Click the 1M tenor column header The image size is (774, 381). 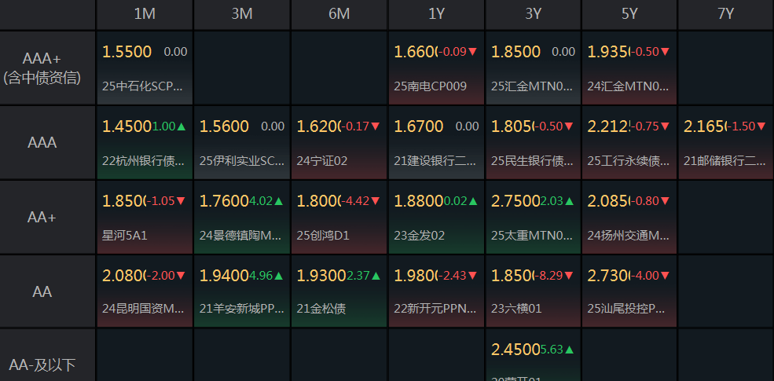pos(145,14)
